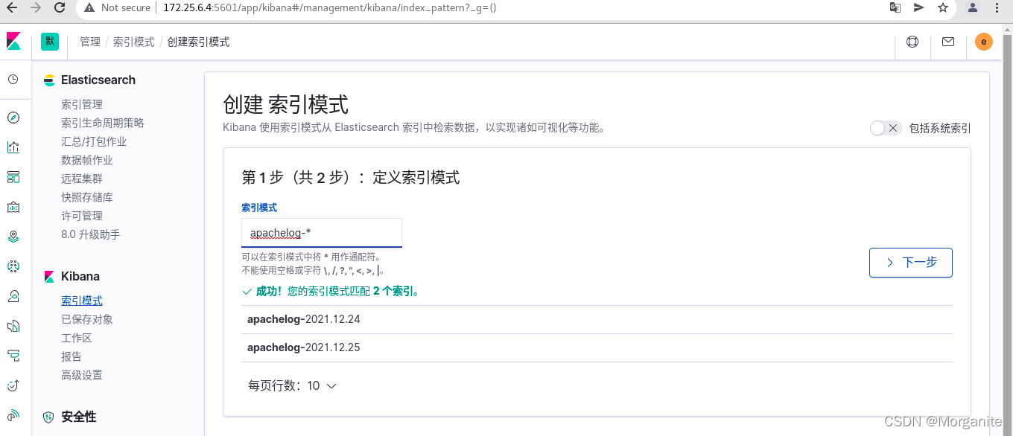
Task: Open 许可管理 menu item
Action: click(x=82, y=216)
